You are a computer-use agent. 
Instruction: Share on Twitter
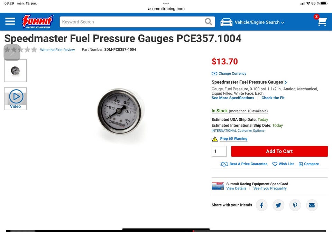[x=278, y=205]
